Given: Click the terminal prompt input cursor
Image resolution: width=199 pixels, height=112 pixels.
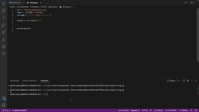Looking at the screenshot, I should click(47, 94).
